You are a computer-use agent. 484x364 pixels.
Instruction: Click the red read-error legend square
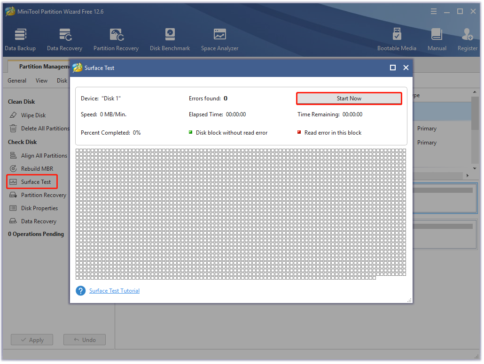299,132
